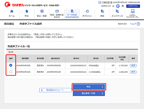Open 振込・振替 icon

[42, 11]
